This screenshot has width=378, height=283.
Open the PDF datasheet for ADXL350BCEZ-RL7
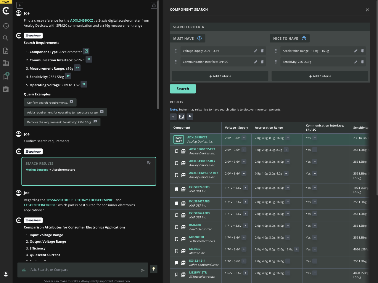(x=183, y=151)
